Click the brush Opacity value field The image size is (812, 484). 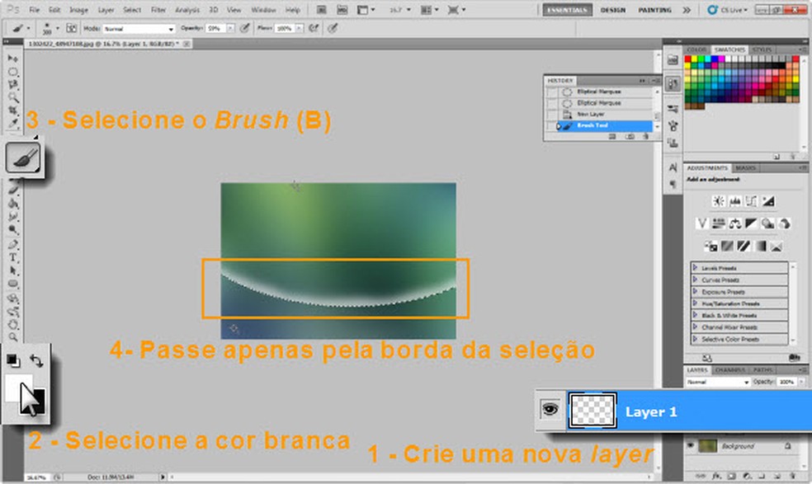(x=215, y=29)
